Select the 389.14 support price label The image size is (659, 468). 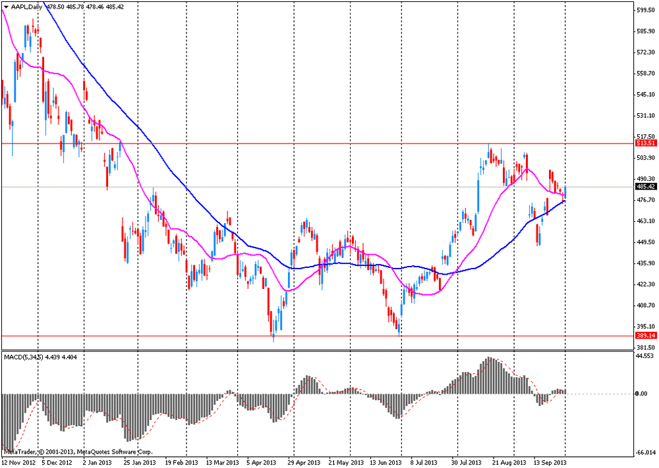(646, 336)
